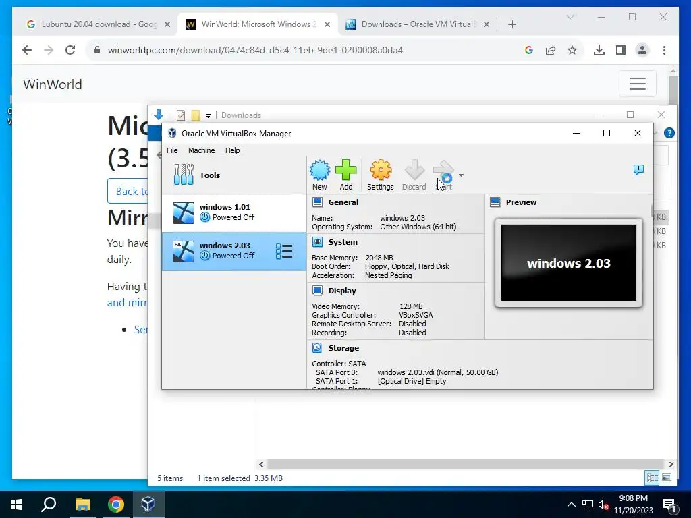Reload the WinWorld page
Image resolution: width=691 pixels, height=518 pixels.
tap(70, 50)
